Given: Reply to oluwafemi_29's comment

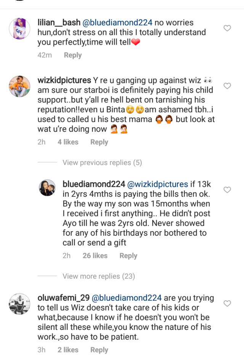Looking at the screenshot, I should coord(99,350).
